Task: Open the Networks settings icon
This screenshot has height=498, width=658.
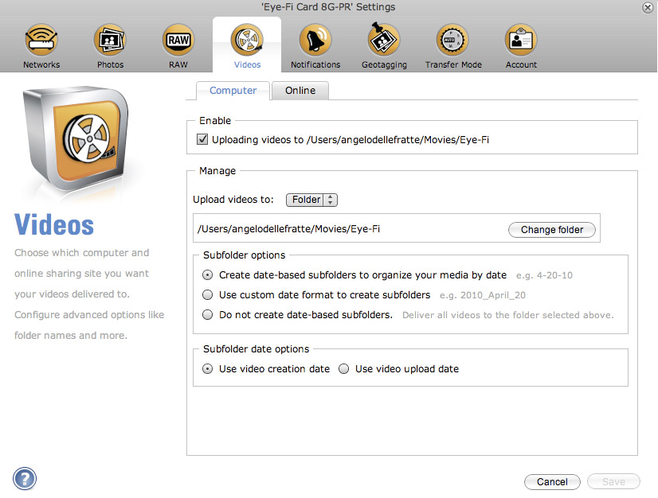Action: tap(41, 40)
